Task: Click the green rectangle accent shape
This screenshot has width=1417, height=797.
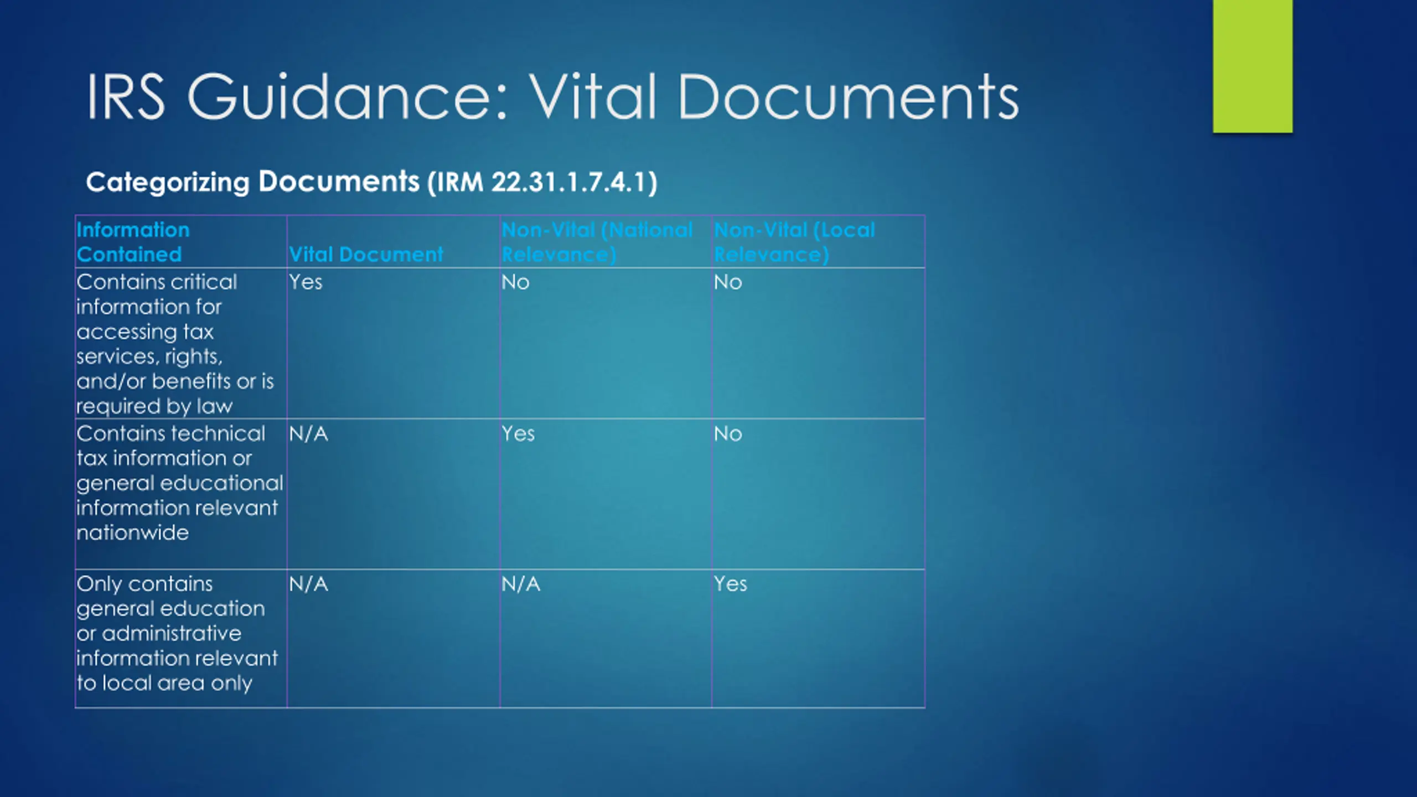Action: point(1252,66)
